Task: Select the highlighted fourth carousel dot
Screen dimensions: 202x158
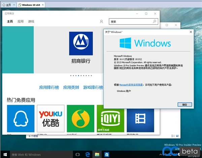Action: (x=78, y=76)
